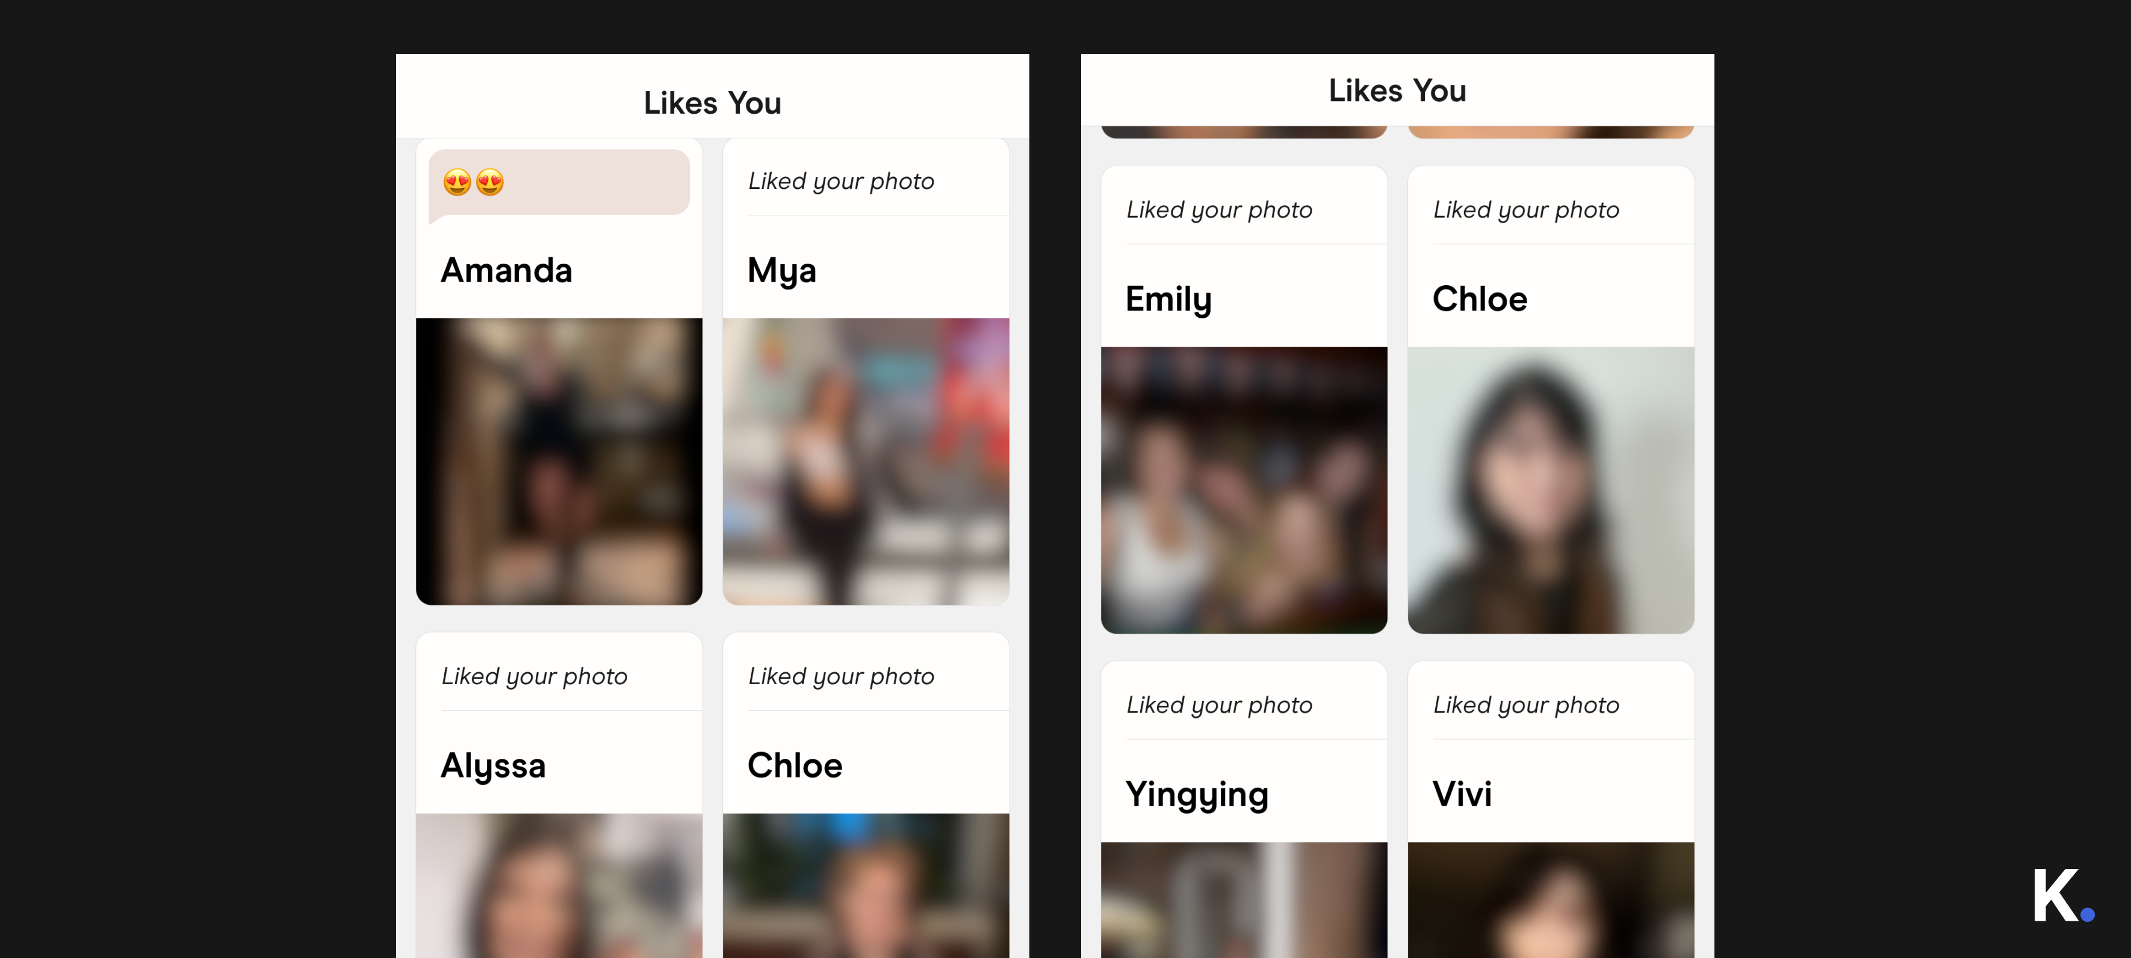
Task: Click 'Liked your photo' on Mya's card
Action: [842, 182]
